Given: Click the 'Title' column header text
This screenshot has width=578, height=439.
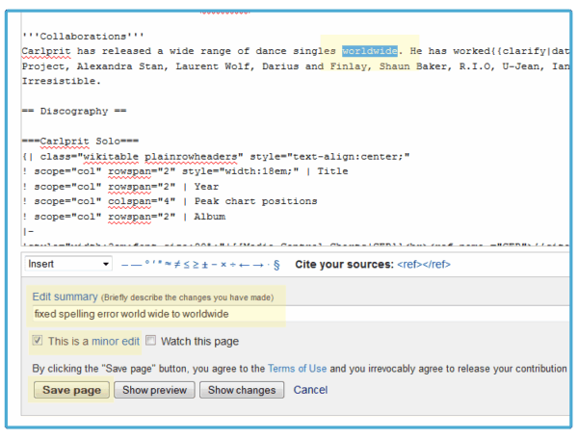Looking at the screenshot, I should click(x=332, y=171).
